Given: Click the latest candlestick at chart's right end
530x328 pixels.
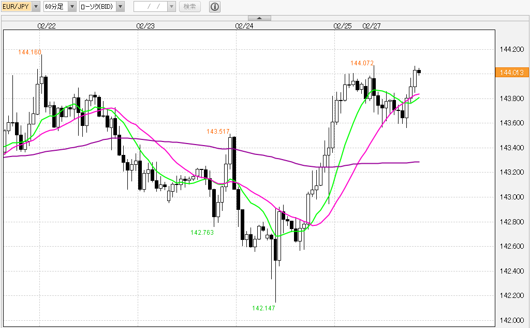Looking at the screenshot, I should [x=419, y=72].
